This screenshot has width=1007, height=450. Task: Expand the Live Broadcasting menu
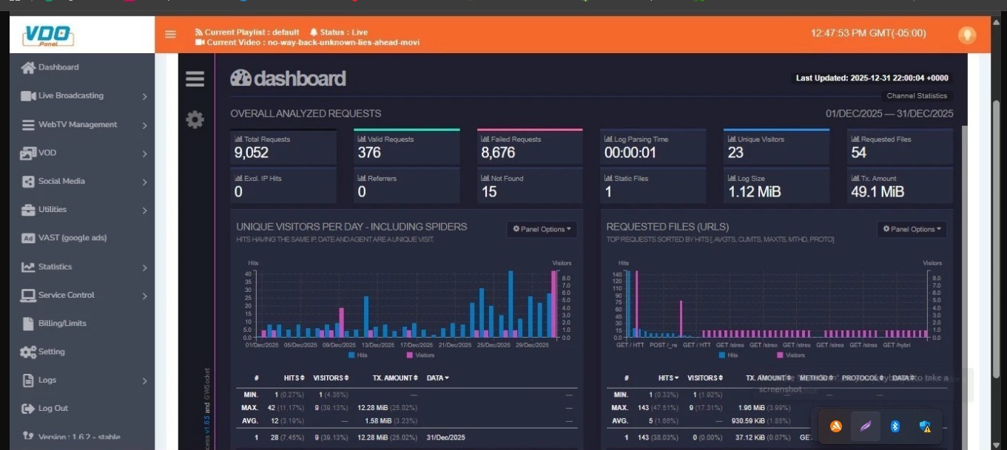82,96
